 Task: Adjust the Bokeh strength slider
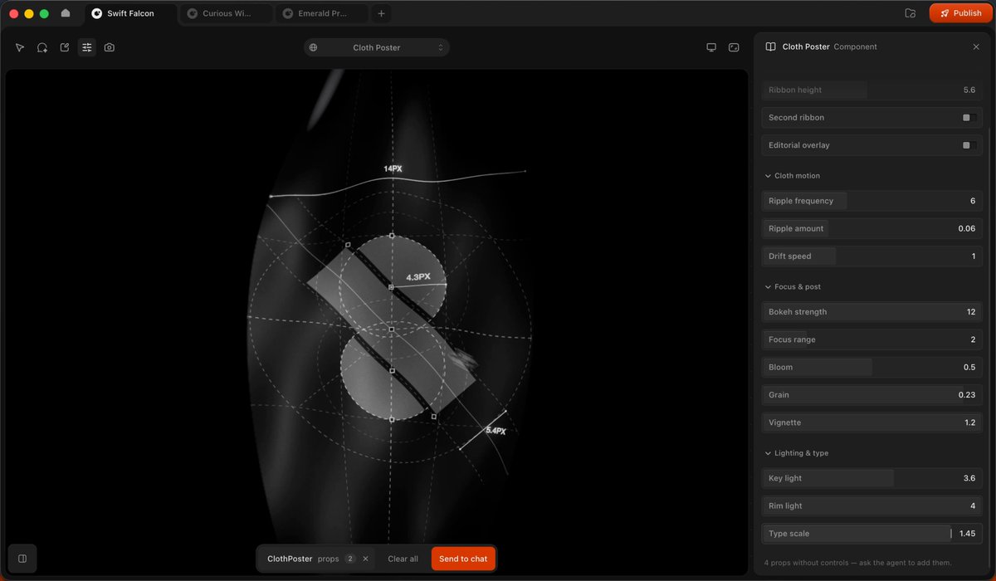click(871, 312)
